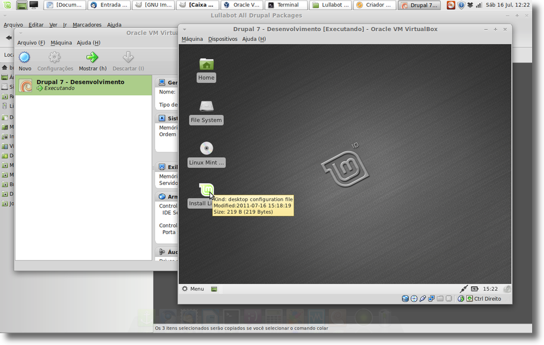Viewport: 544px width, 345px height.
Task: Select Drupal 7 - Desenvolvimento VM entry
Action: tap(84, 85)
